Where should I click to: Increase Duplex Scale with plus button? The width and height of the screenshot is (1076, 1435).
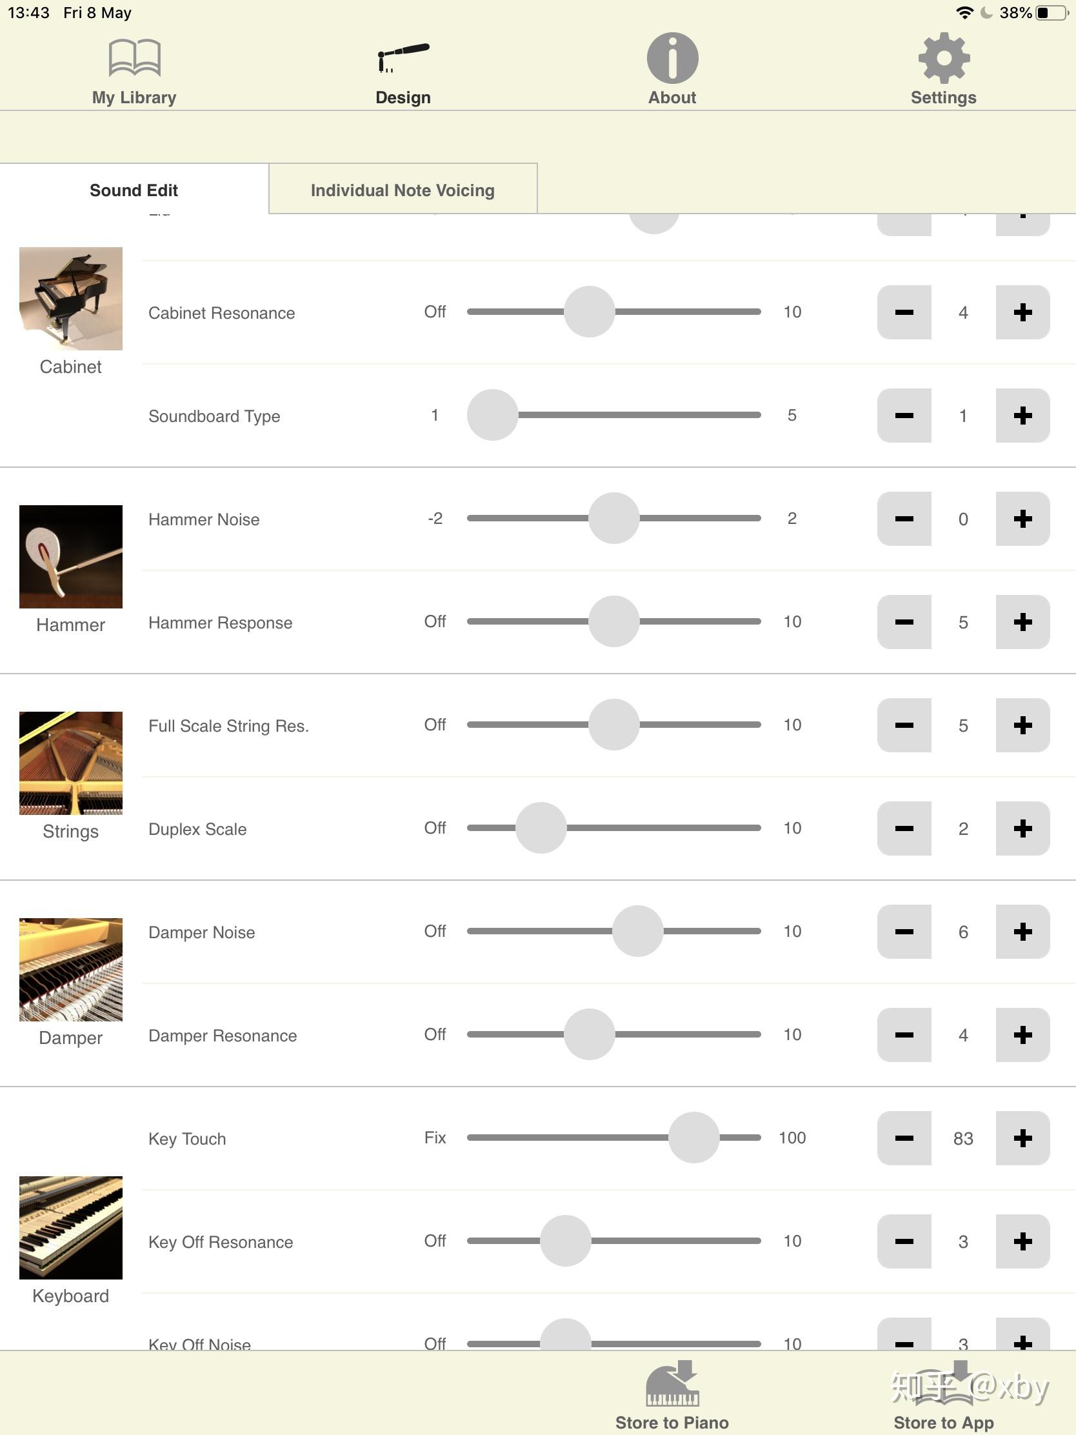(x=1023, y=828)
